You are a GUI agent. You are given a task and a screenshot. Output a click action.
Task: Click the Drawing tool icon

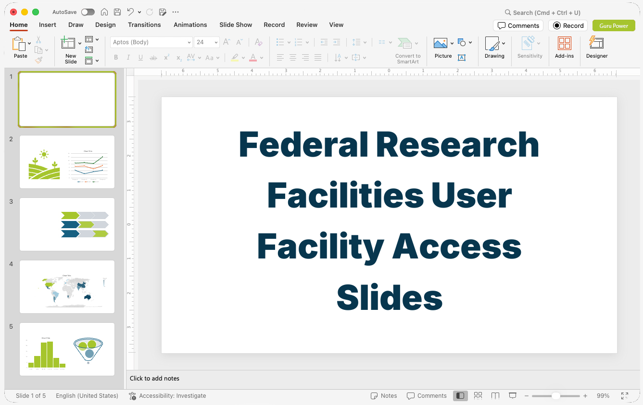click(492, 44)
